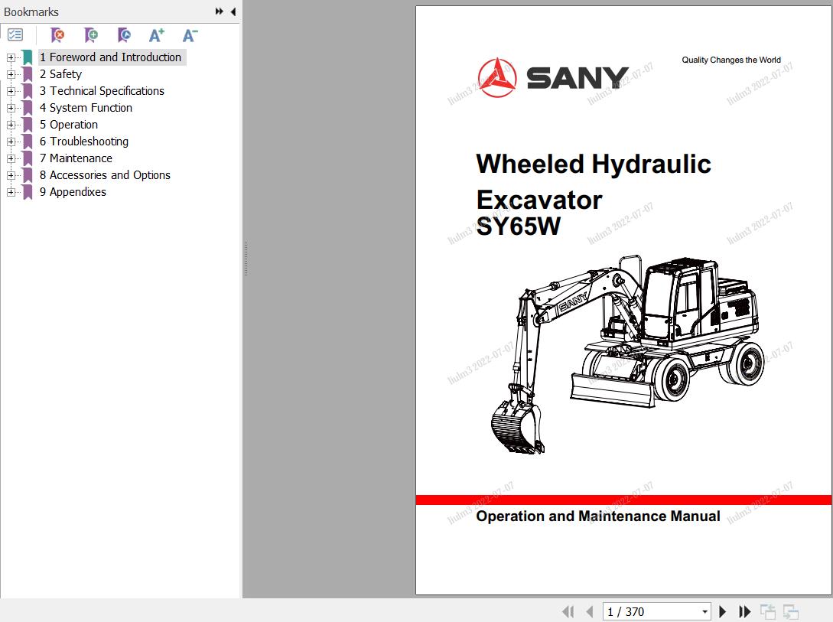Click the New Bookmark icon
Viewport: 833px width, 622px height.
click(91, 35)
